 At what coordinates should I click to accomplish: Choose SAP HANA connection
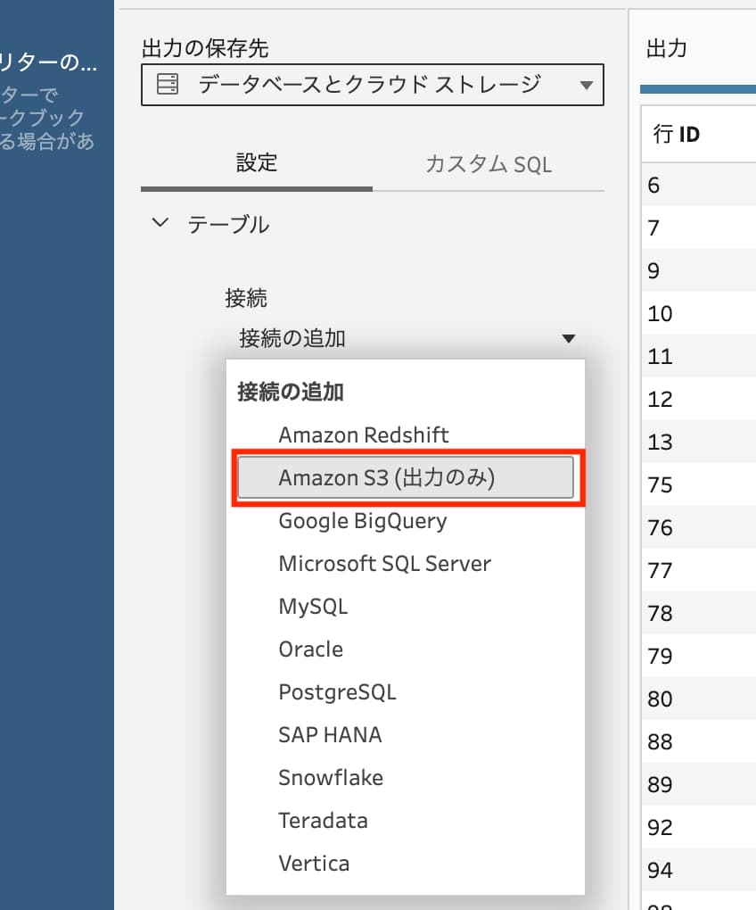330,735
